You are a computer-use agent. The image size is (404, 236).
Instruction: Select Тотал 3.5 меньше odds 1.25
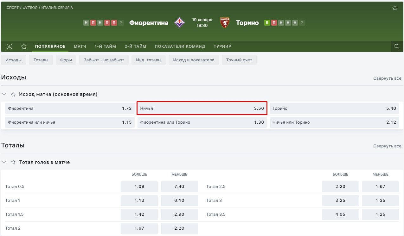tap(380, 214)
